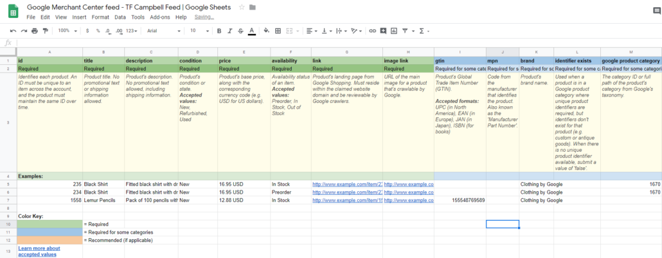662x258 pixels.
Task: Open the Google Sheets home icon
Action: click(x=13, y=12)
